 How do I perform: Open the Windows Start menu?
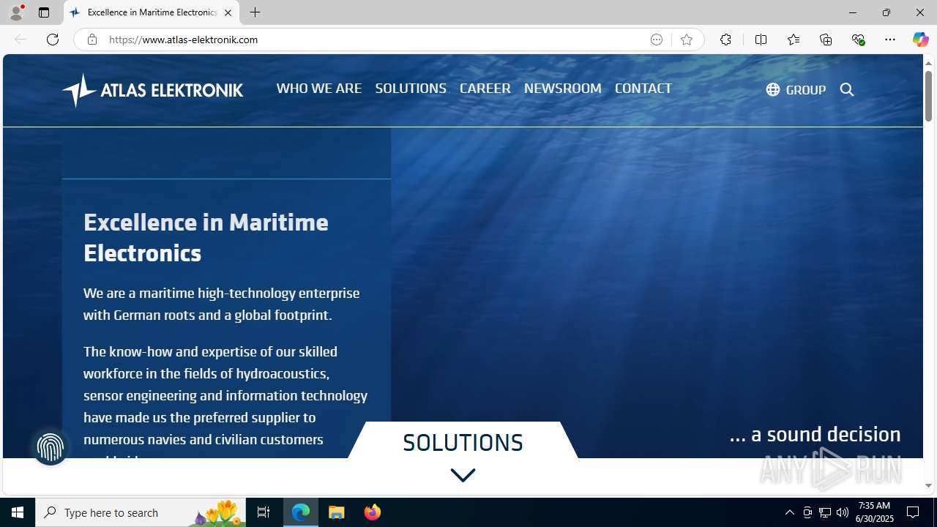pyautogui.click(x=18, y=512)
